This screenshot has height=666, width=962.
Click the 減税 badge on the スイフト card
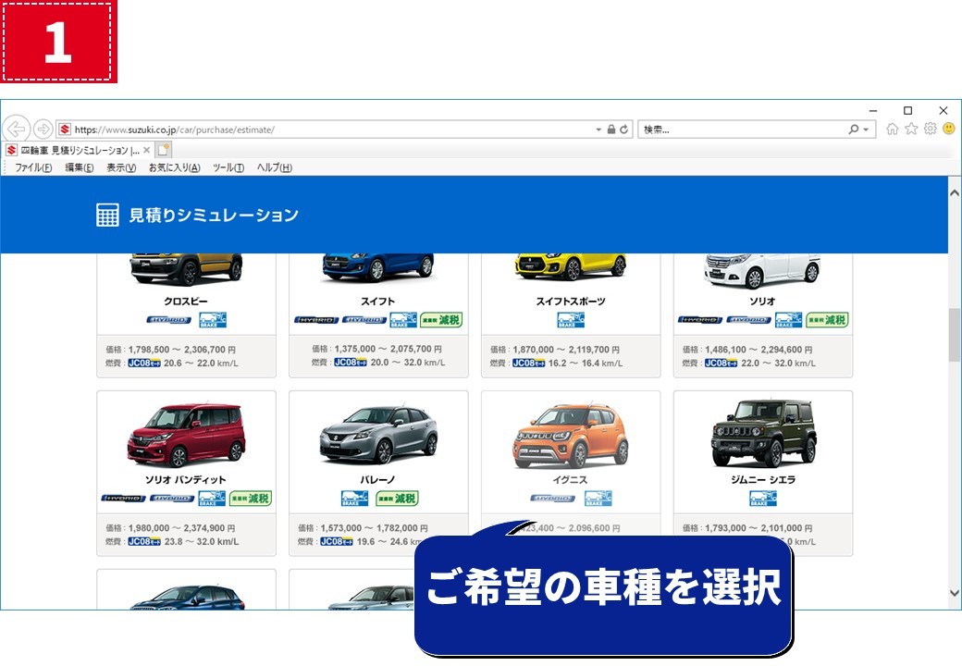coord(441,320)
